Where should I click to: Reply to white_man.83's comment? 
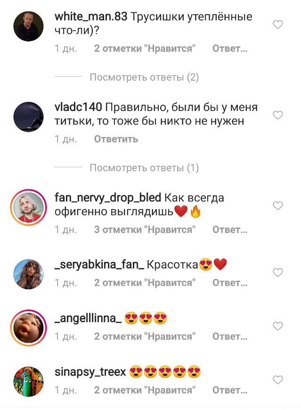click(230, 49)
